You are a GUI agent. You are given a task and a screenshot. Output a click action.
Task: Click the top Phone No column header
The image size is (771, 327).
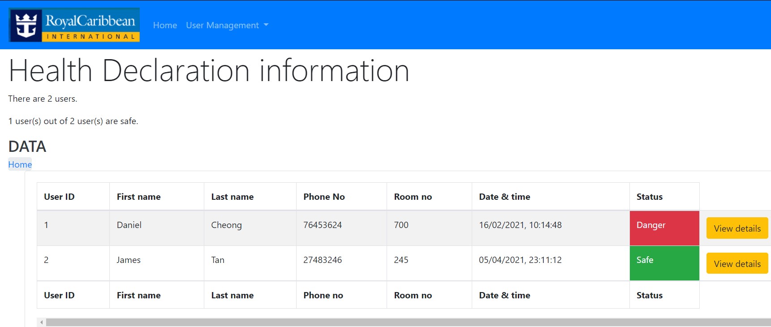[324, 197]
